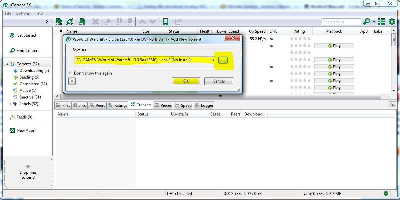Viewport: 400px width, 200px height.
Task: Click the browse folder ellipsis button
Action: click(x=223, y=60)
